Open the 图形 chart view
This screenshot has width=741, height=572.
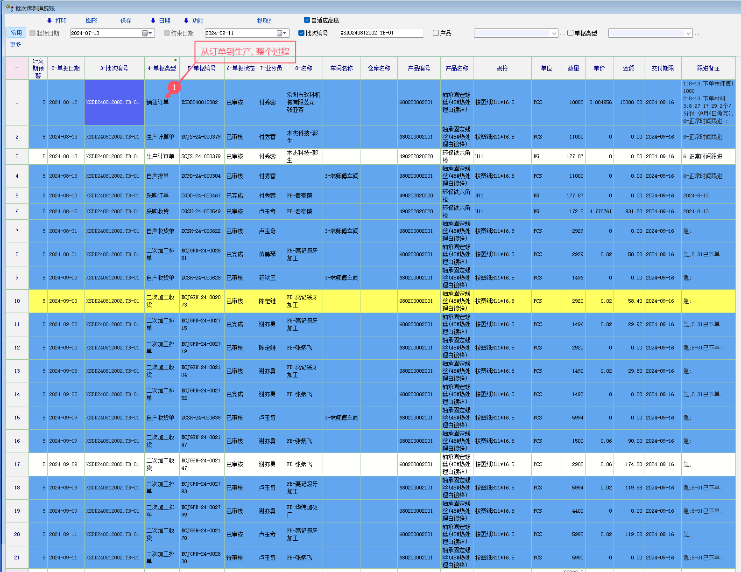[x=92, y=21]
